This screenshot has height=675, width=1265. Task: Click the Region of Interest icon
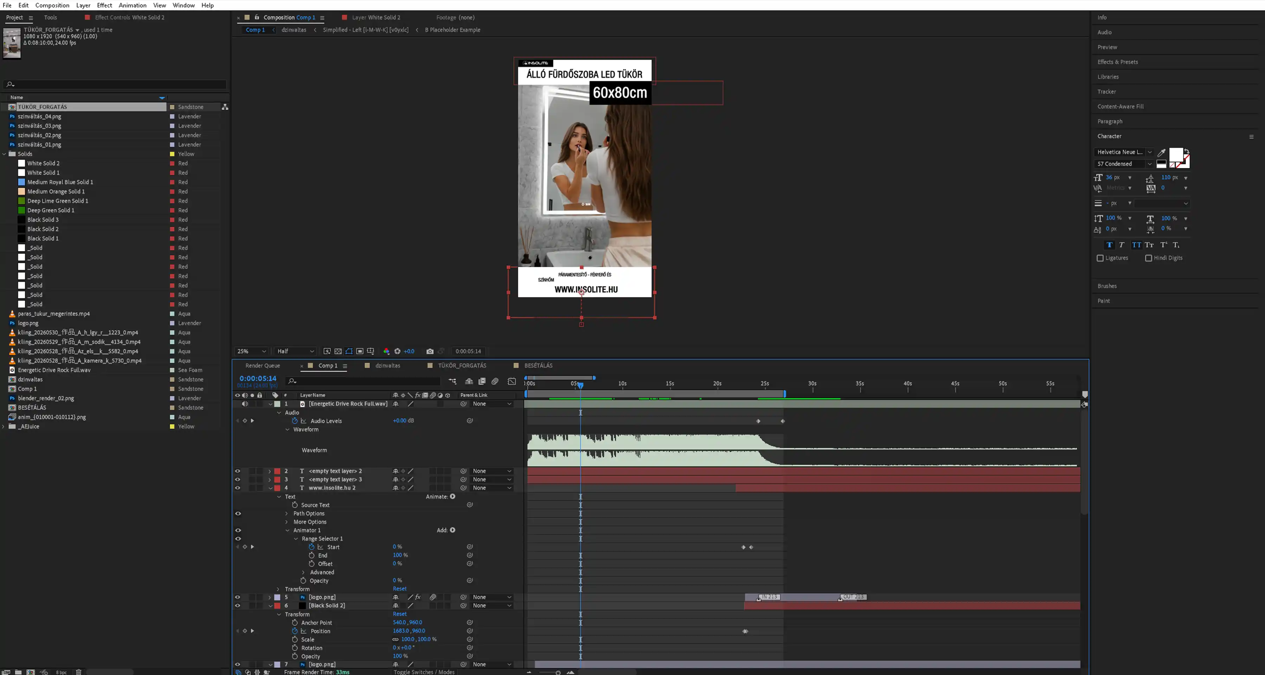pyautogui.click(x=359, y=351)
